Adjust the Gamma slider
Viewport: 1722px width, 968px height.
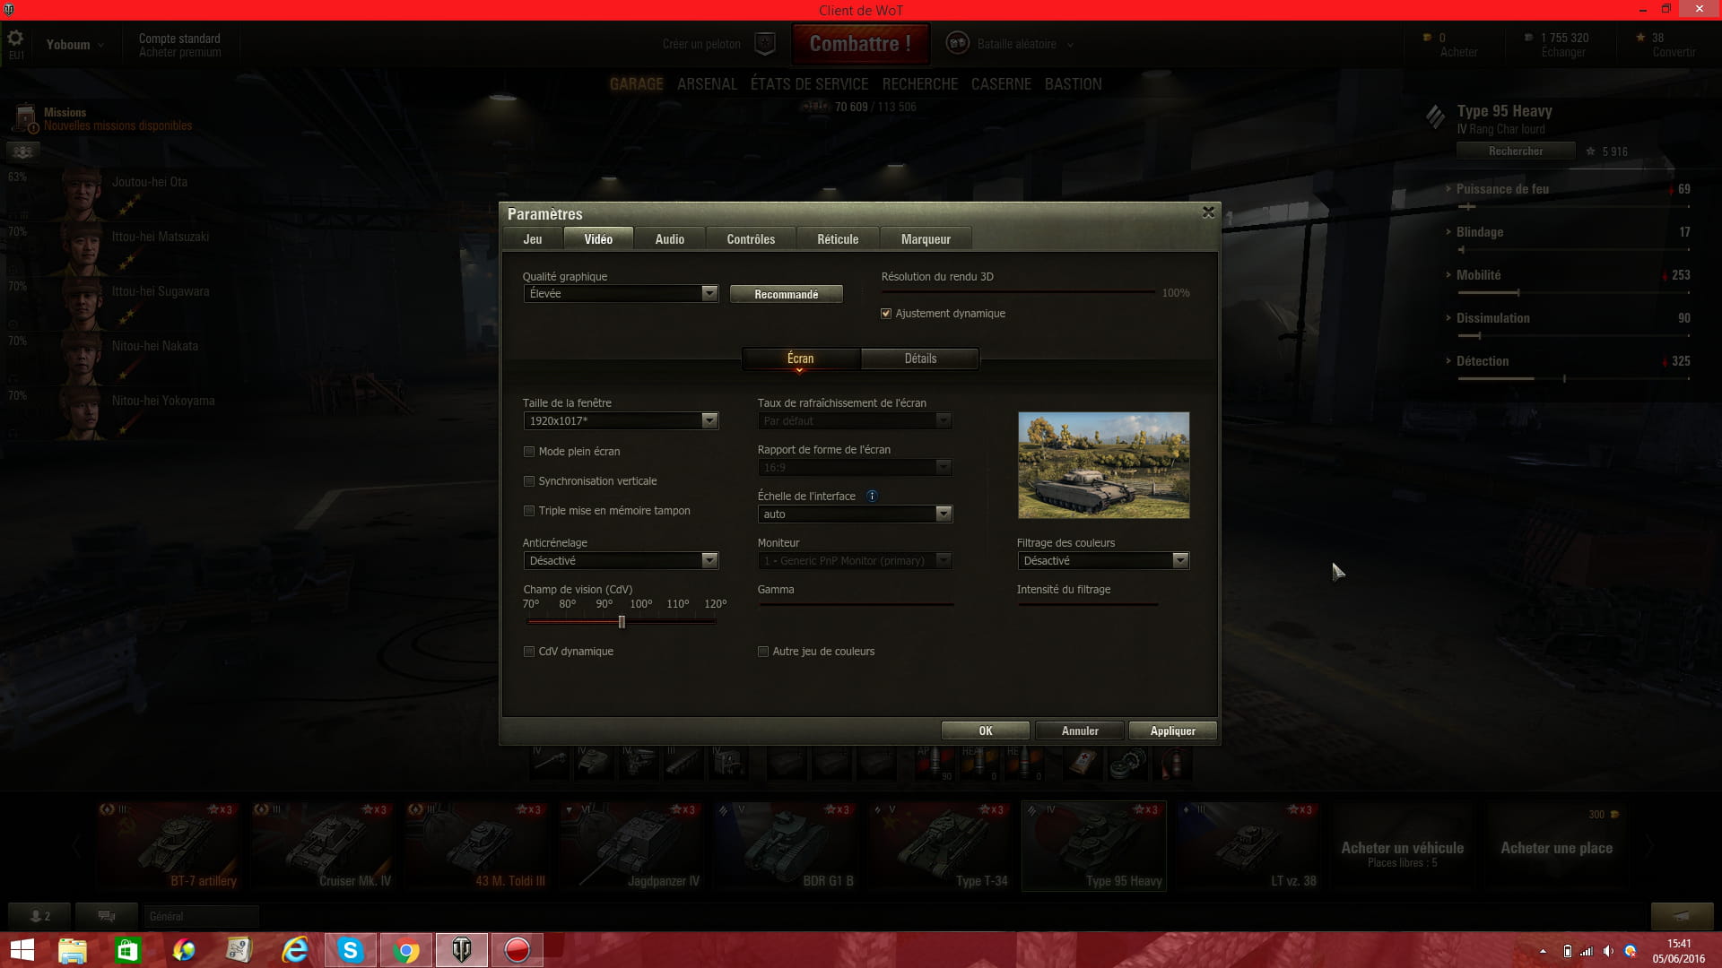tap(857, 605)
